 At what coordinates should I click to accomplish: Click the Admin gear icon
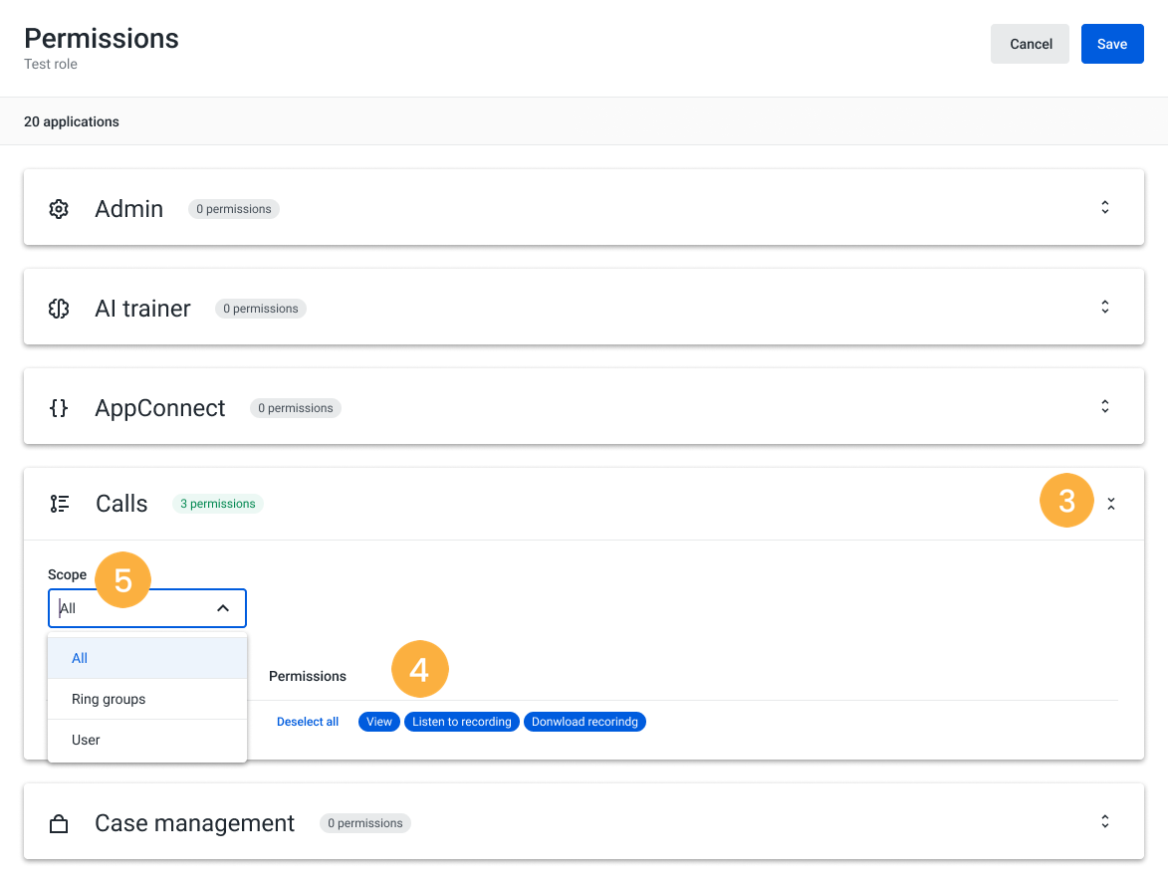click(59, 209)
